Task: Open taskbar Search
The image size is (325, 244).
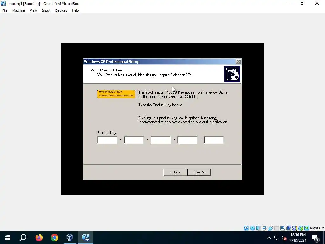Action: (x=23, y=238)
